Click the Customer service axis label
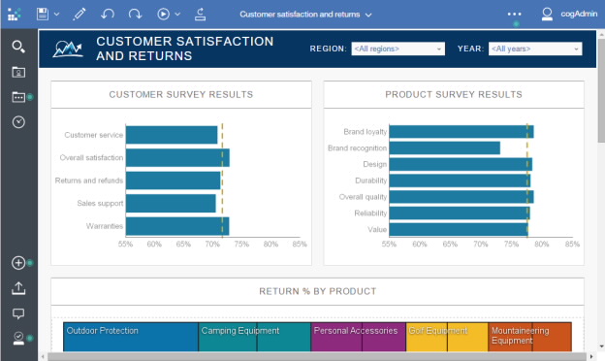This screenshot has height=361, width=605. point(94,135)
